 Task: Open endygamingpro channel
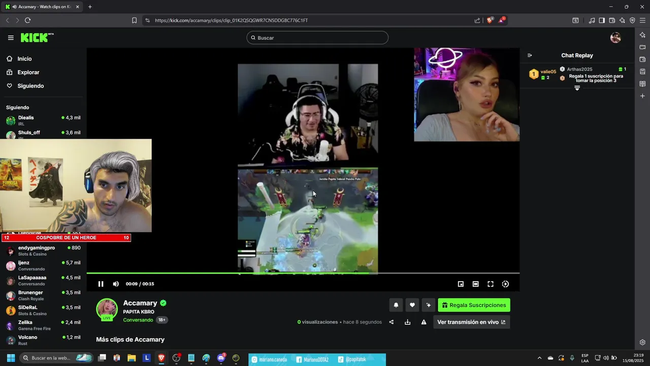click(43, 251)
